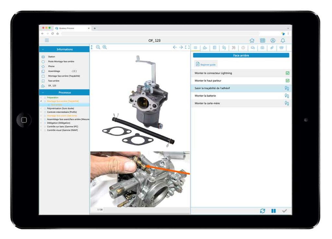Validate the step with the checkmark button
This screenshot has width=332, height=239.
coord(285,211)
